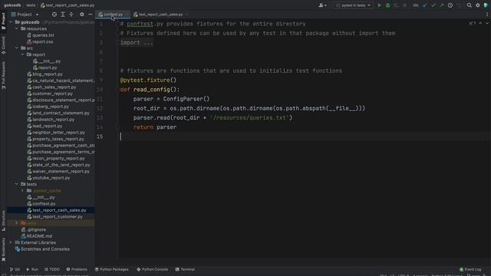Click the inspection warnings checkmark indicator

pos(473,23)
